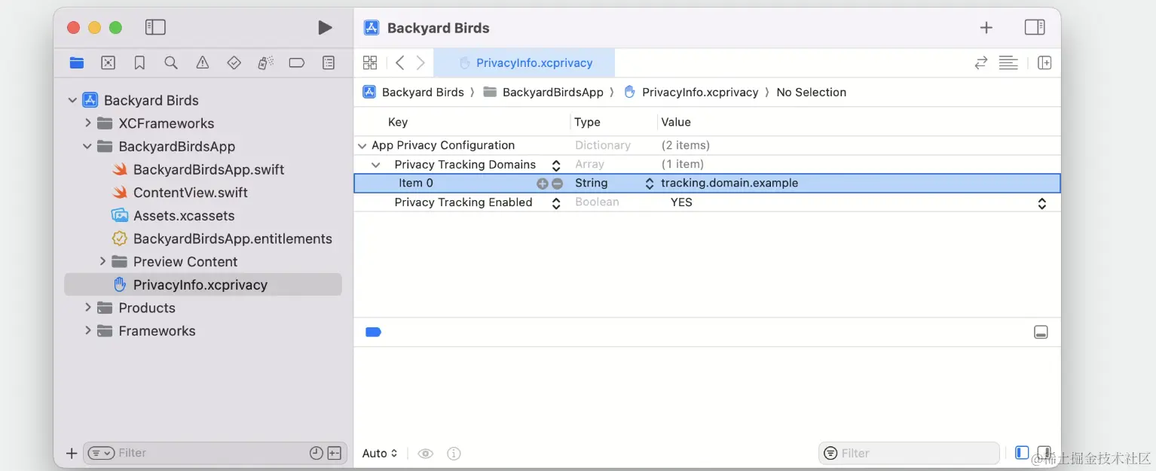Click the Key column header
Screen dimensions: 1156x471
click(398, 122)
